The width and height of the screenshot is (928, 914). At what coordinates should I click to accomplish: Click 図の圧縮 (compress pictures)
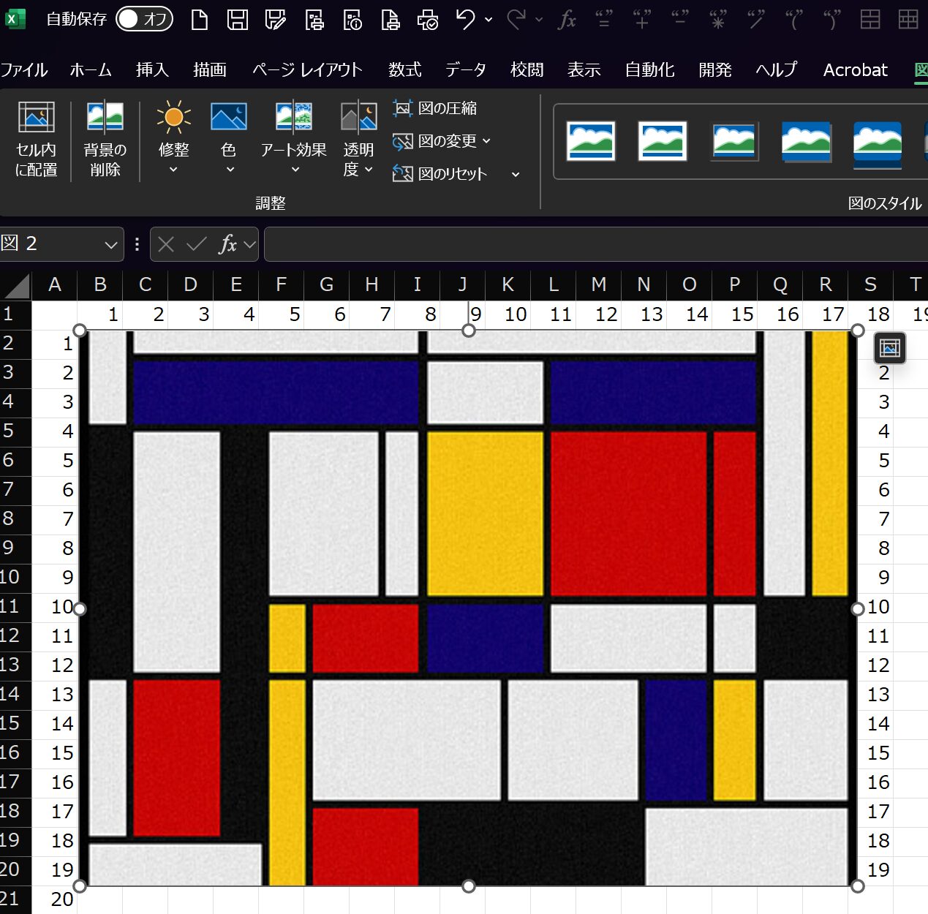pyautogui.click(x=435, y=108)
